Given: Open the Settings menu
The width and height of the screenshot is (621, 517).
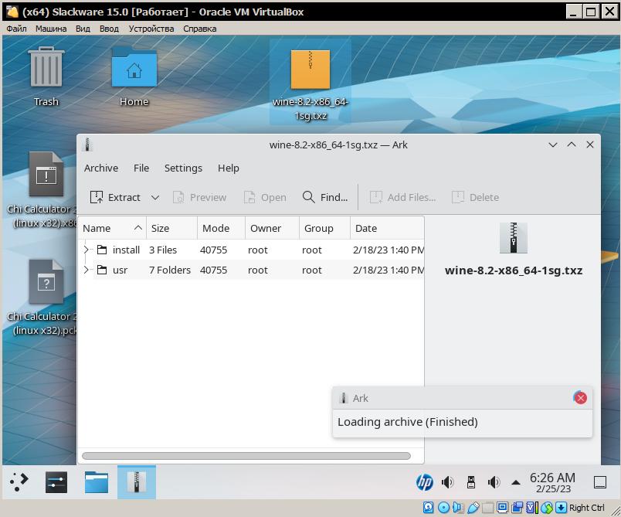Looking at the screenshot, I should [x=183, y=168].
